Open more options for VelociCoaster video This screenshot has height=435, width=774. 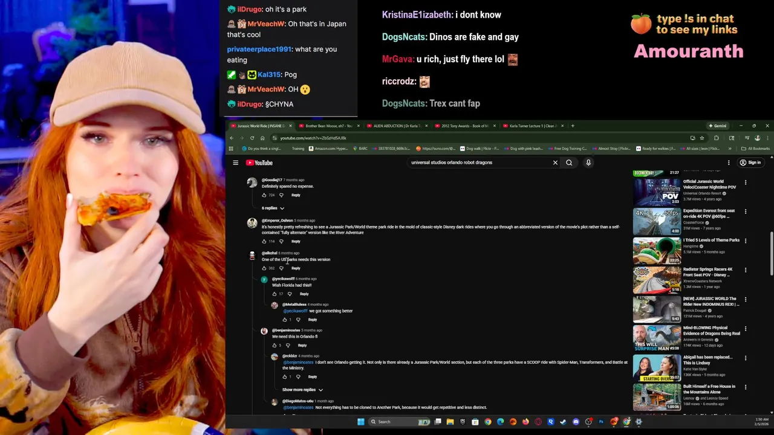point(746,182)
